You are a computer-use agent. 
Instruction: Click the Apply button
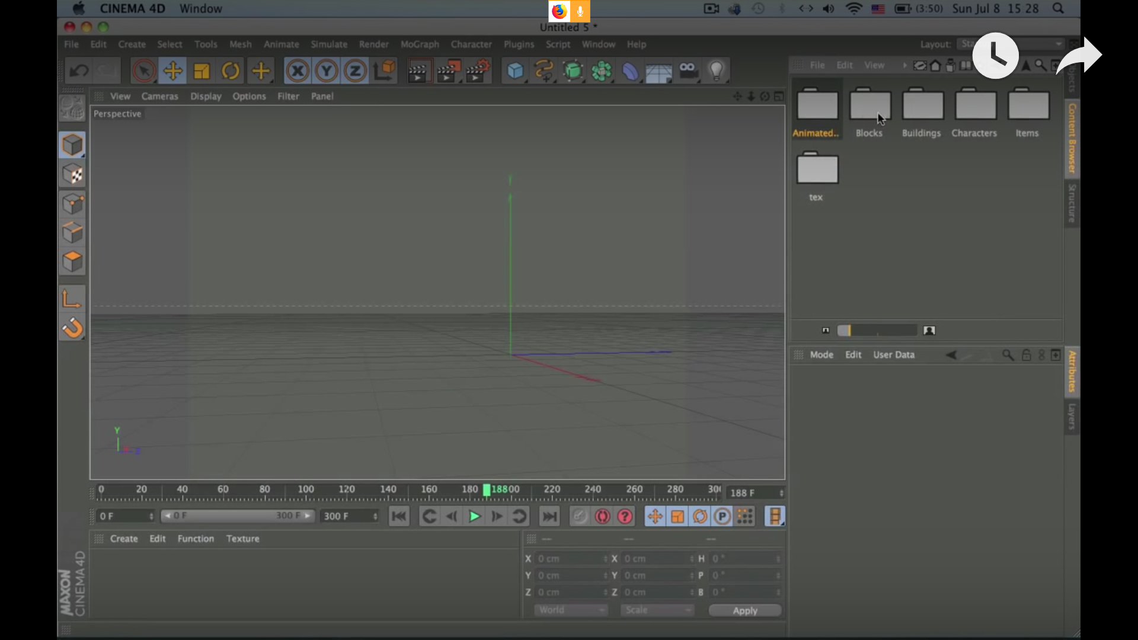click(x=745, y=610)
